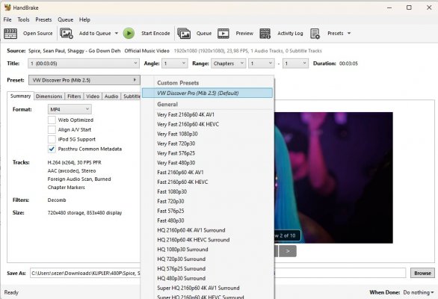The width and height of the screenshot is (438, 299).
Task: Click the Browse button
Action: 422,273
